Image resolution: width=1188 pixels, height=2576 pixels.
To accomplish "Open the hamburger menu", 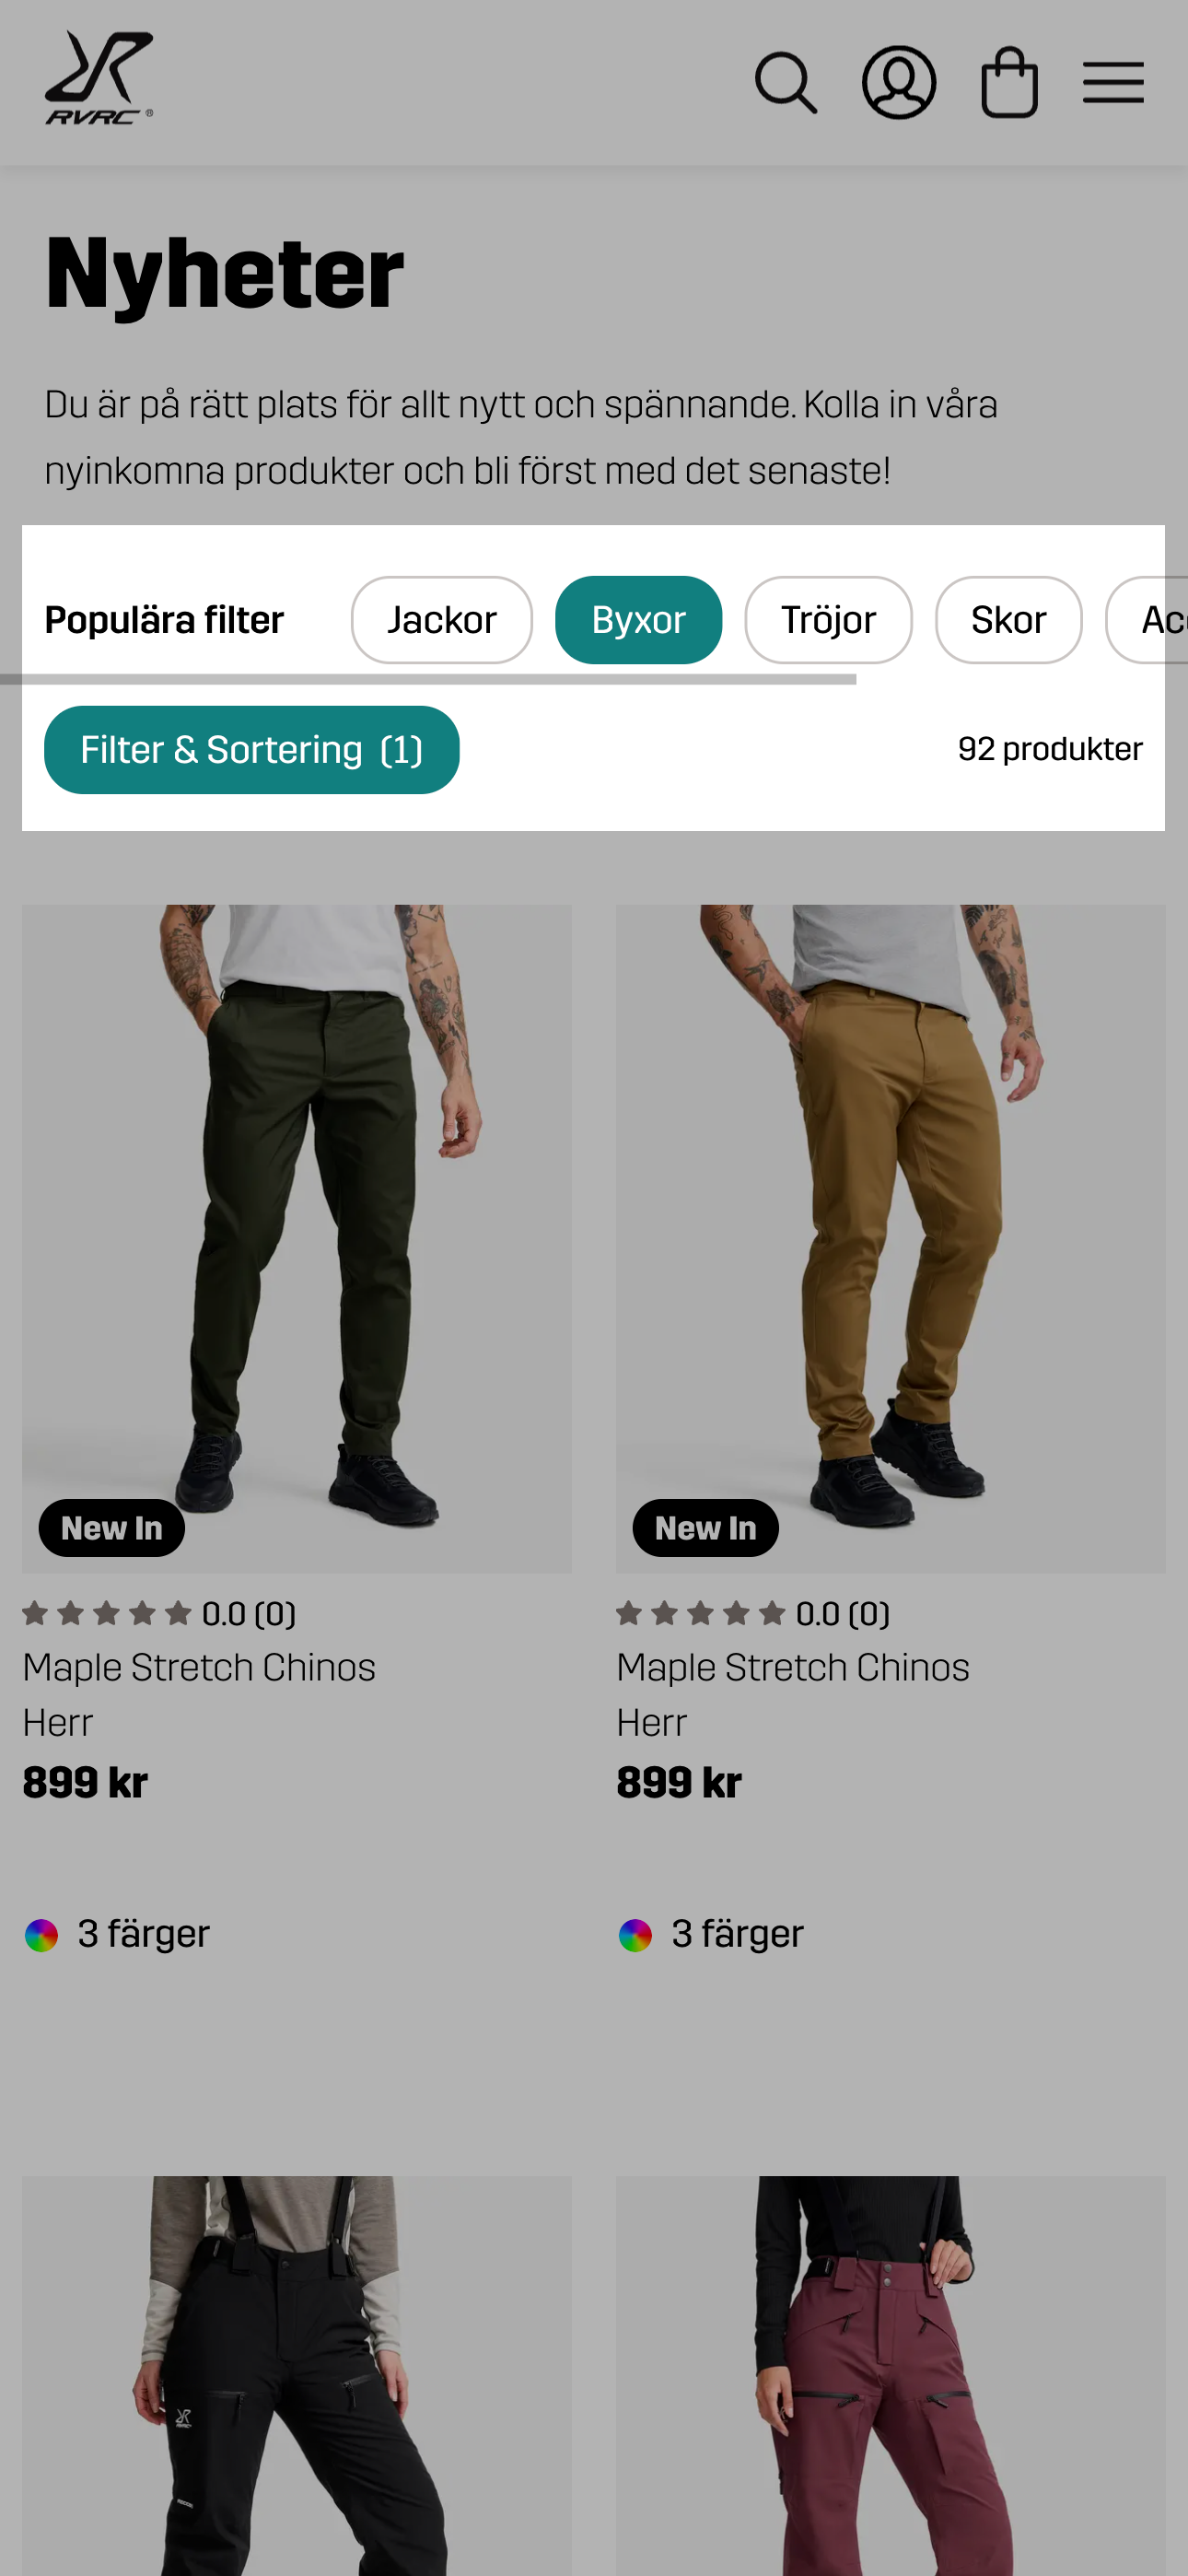I will coord(1112,83).
